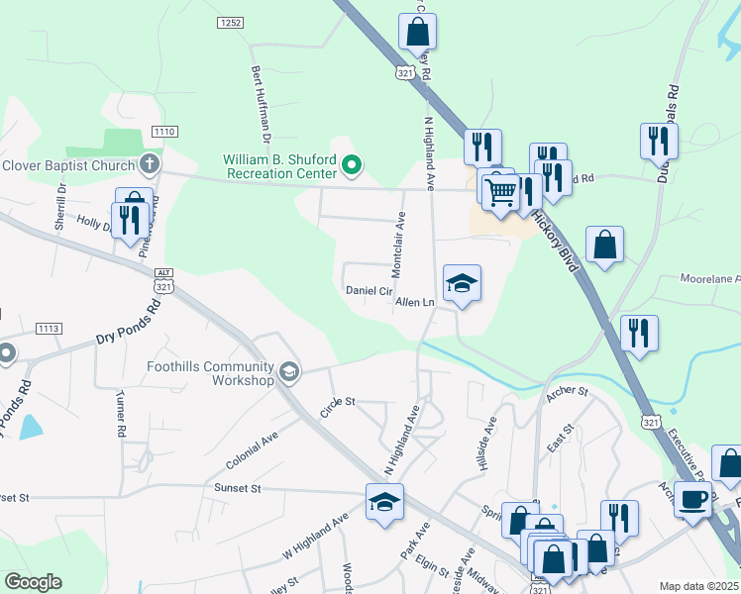Select the restaurant marker near Holly Dr
741x594 pixels.
(130, 222)
